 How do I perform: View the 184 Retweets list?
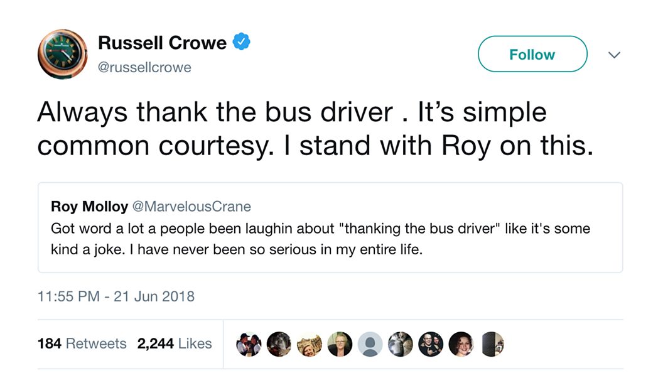click(82, 343)
